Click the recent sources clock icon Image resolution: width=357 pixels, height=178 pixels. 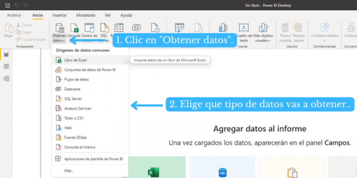155,28
